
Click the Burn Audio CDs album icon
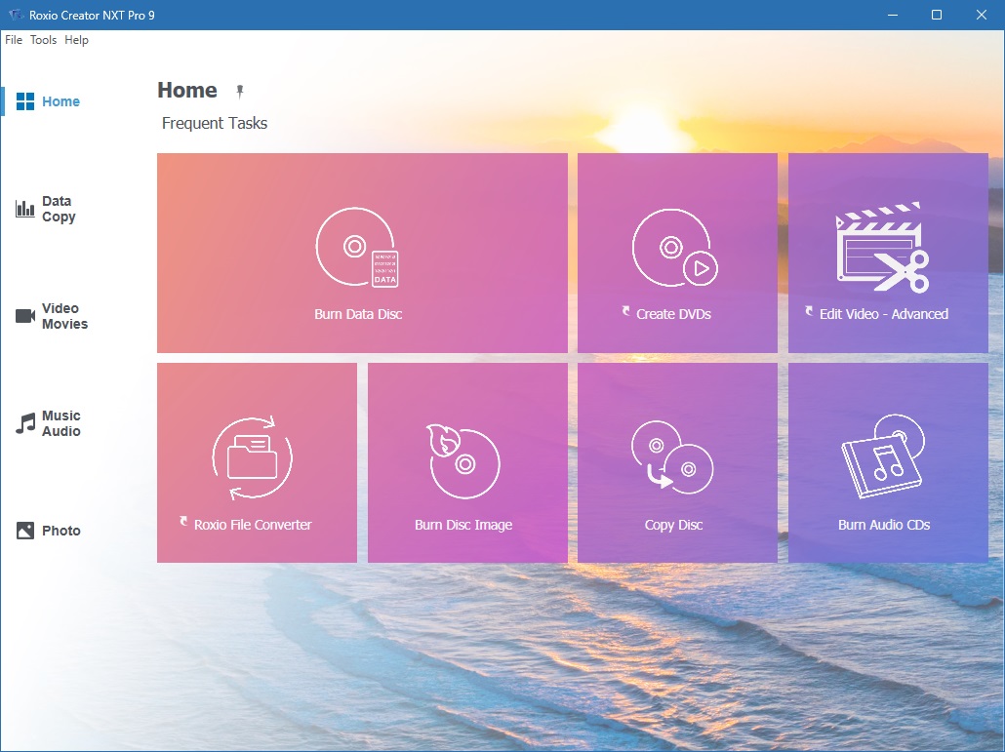tap(883, 455)
